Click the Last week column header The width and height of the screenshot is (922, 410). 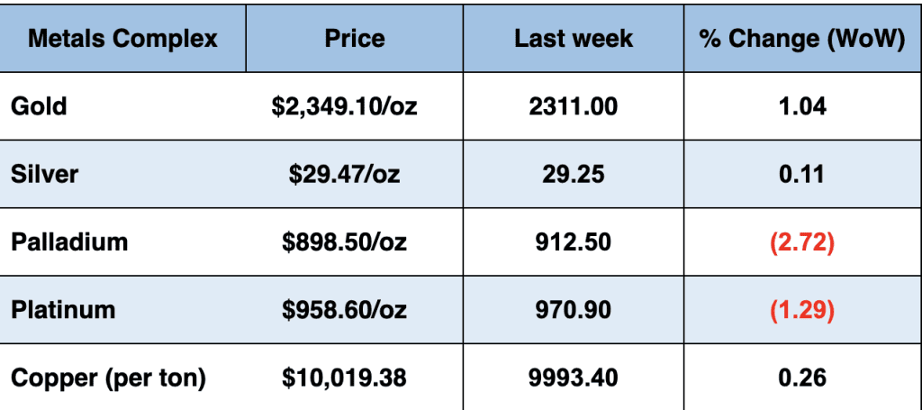click(x=574, y=39)
